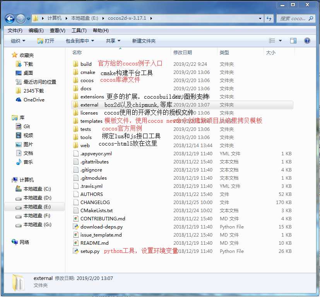Select Git library in navigation pane
Image resolution: width=320 pixels, height=297 pixels.
point(23,127)
